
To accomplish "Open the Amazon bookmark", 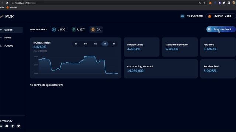I will coord(11,7).
